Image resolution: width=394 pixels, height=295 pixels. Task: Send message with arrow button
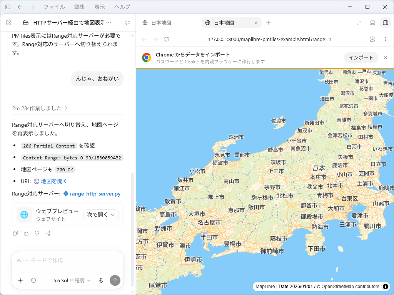tap(115, 280)
